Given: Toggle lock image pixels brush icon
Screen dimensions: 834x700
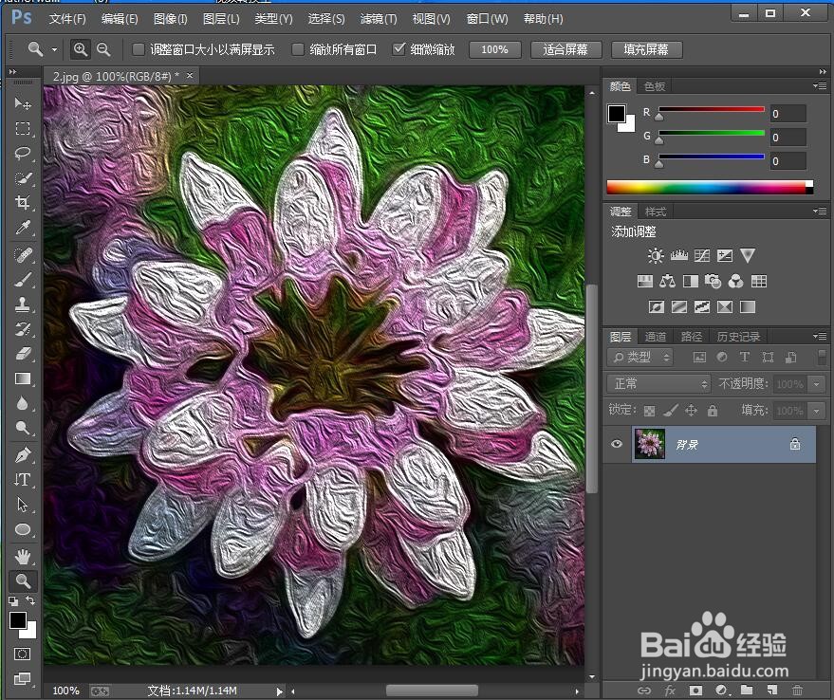Looking at the screenshot, I should point(671,410).
